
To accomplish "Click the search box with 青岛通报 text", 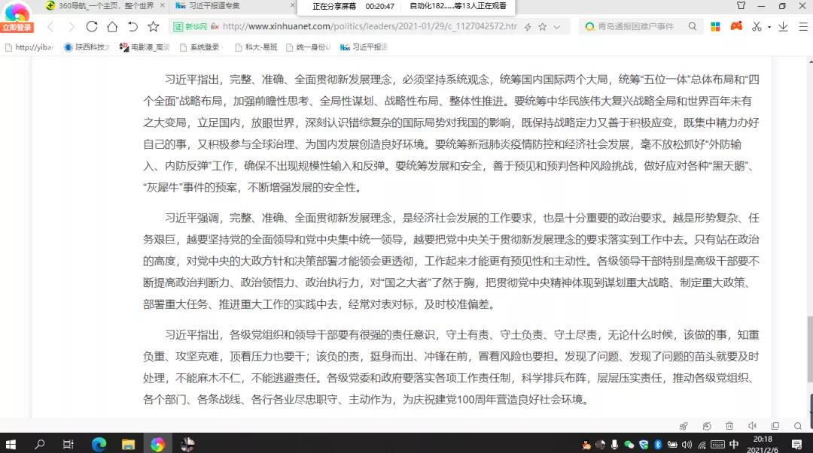I will pos(636,26).
